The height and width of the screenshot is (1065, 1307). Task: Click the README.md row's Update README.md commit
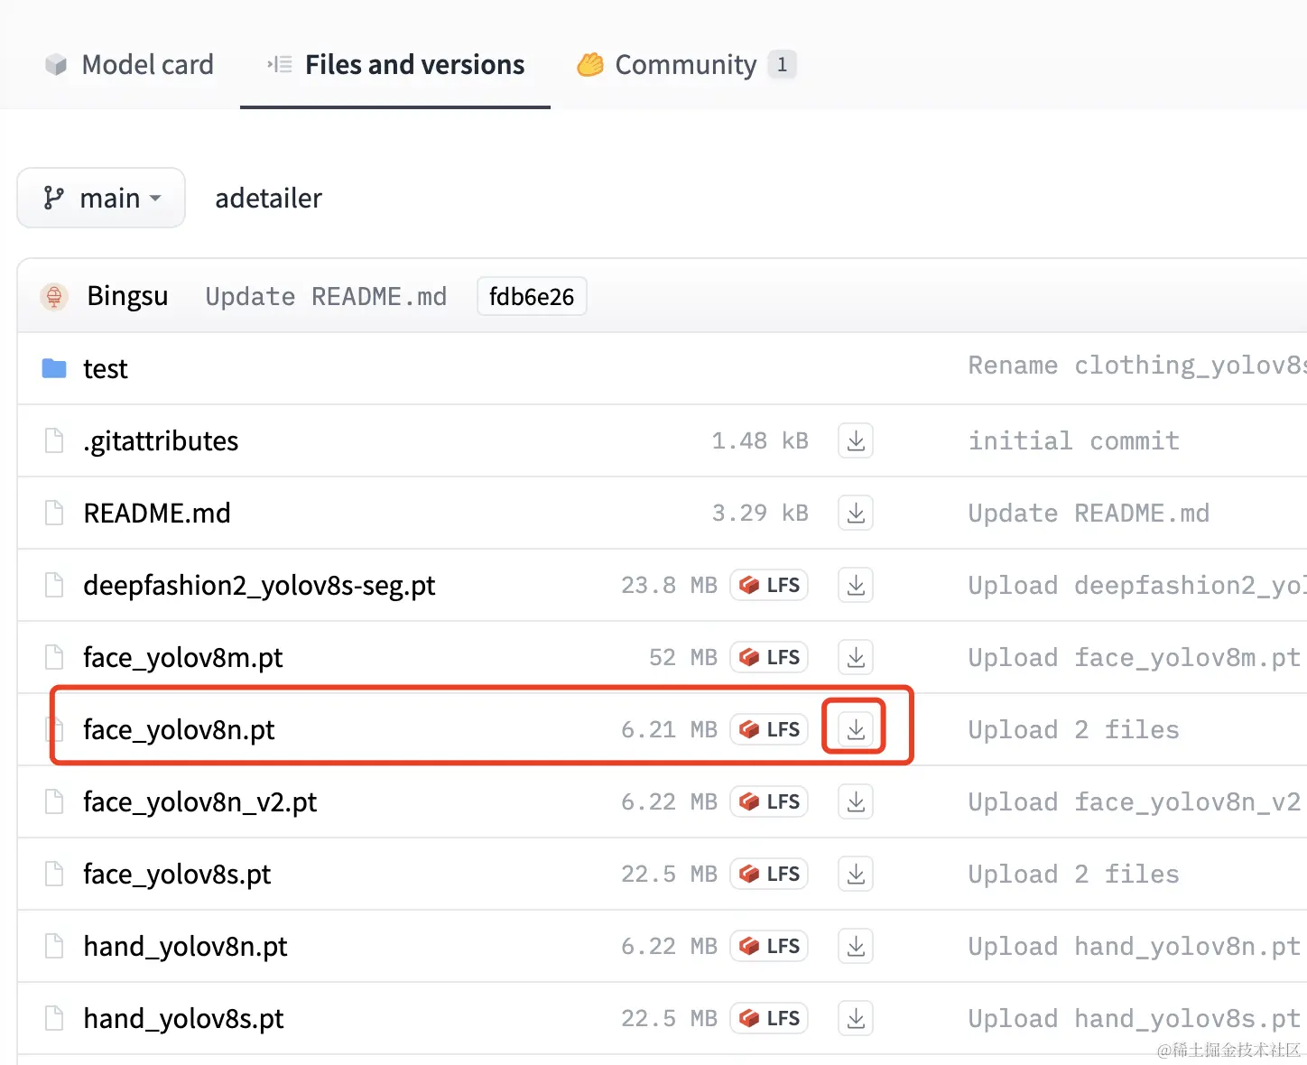pyautogui.click(x=1089, y=513)
